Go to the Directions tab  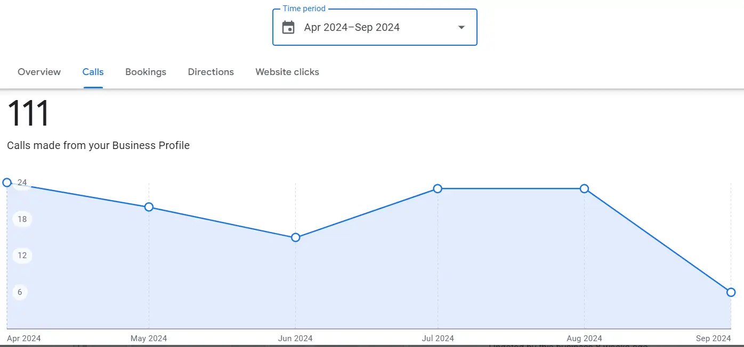coord(211,72)
